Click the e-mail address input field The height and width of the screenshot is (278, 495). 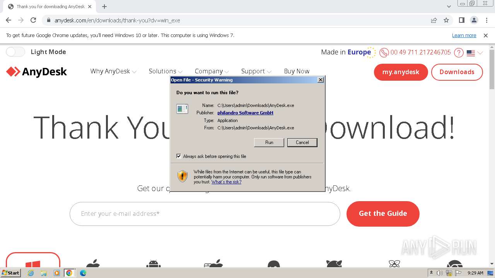click(x=205, y=214)
